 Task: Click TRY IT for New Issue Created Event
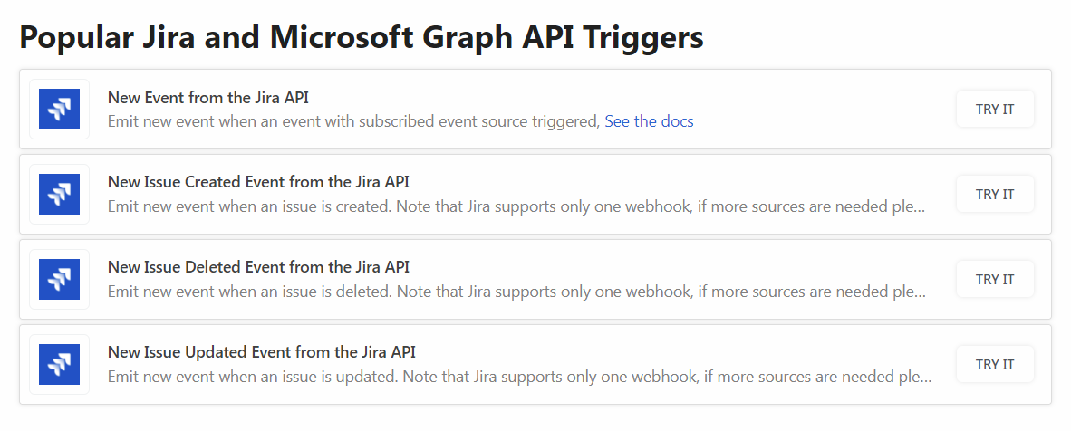(x=995, y=194)
